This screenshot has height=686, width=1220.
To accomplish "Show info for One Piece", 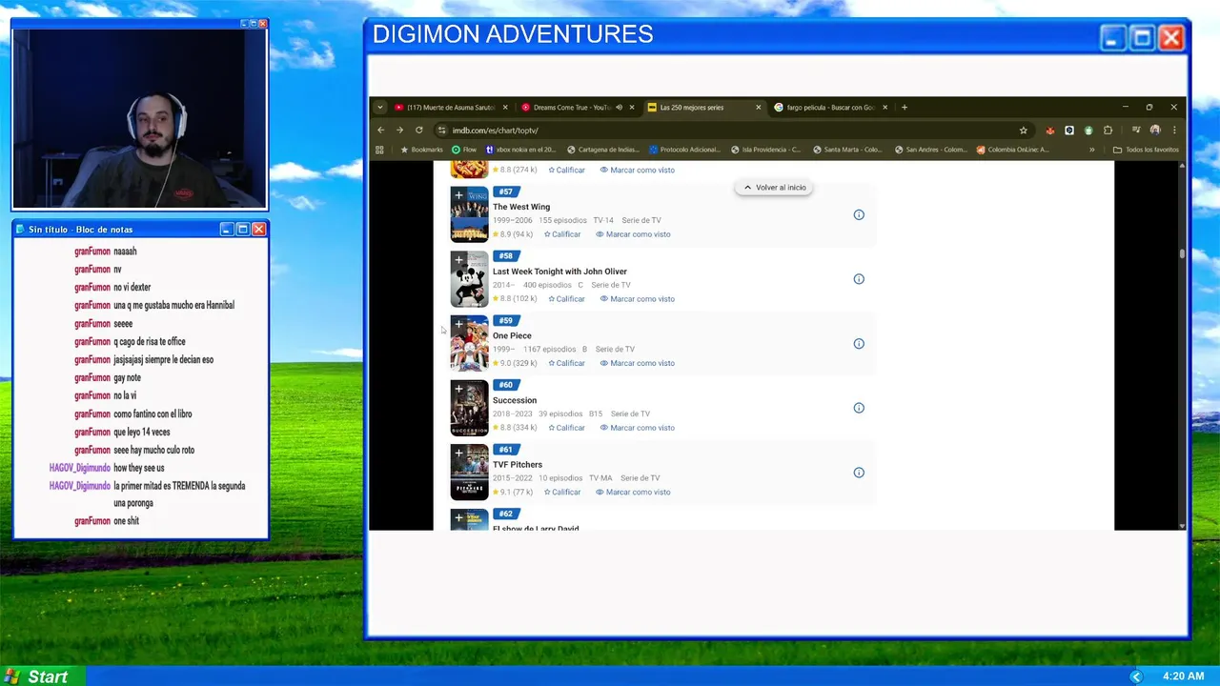I will [x=859, y=344].
